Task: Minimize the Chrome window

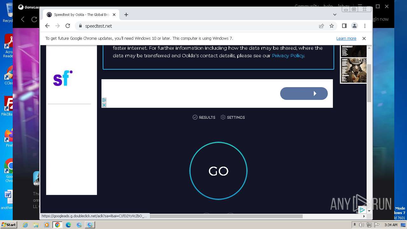Action: [x=346, y=10]
